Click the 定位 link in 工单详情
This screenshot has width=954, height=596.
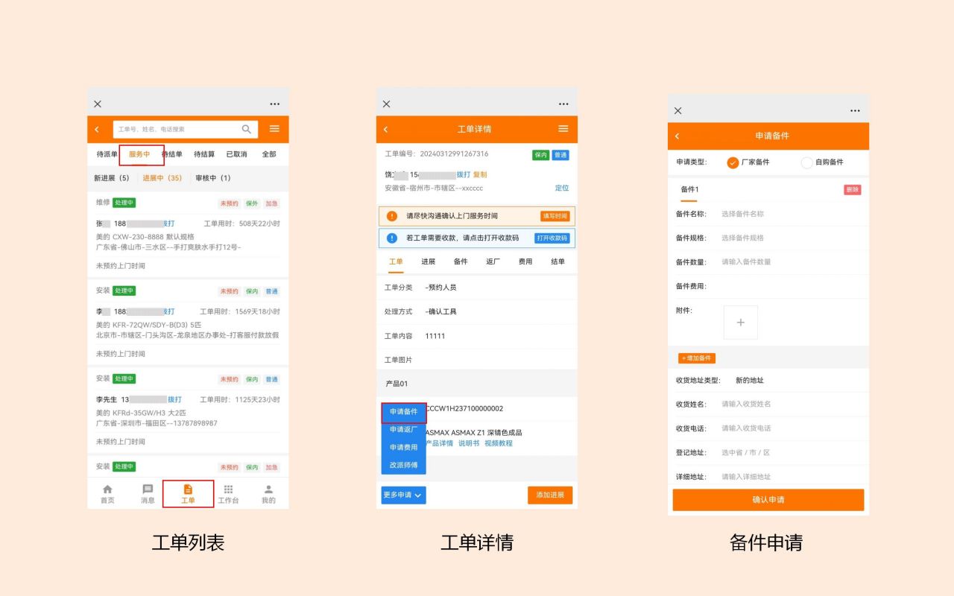[562, 188]
